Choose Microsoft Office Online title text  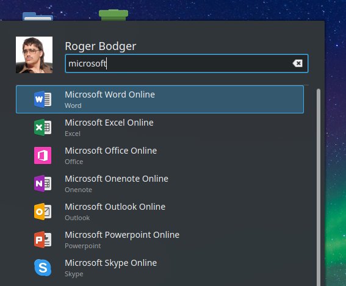[111, 151]
